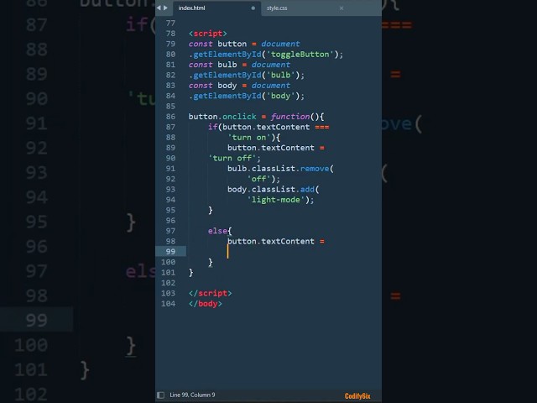Image resolution: width=537 pixels, height=403 pixels.
Task: Click the 'turn on' string on line 88
Action: (x=249, y=138)
